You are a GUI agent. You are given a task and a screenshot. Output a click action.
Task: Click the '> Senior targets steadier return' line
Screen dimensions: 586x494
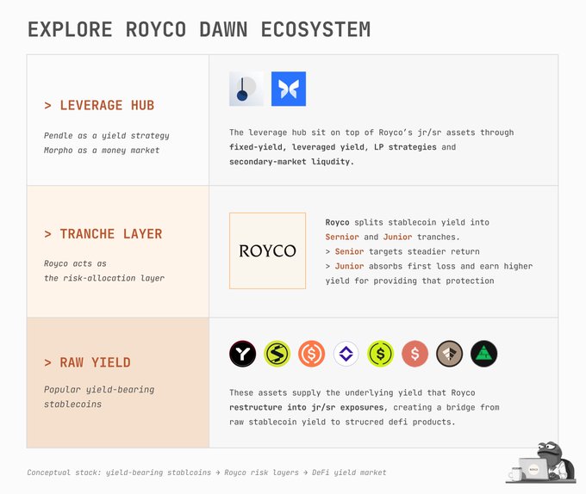pyautogui.click(x=402, y=251)
